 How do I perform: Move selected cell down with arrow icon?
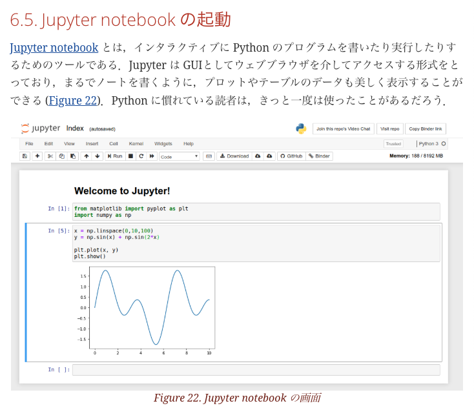[98, 156]
